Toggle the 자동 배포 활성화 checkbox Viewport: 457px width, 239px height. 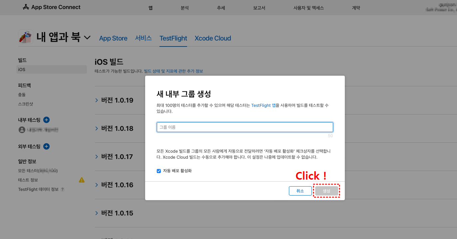coord(159,171)
